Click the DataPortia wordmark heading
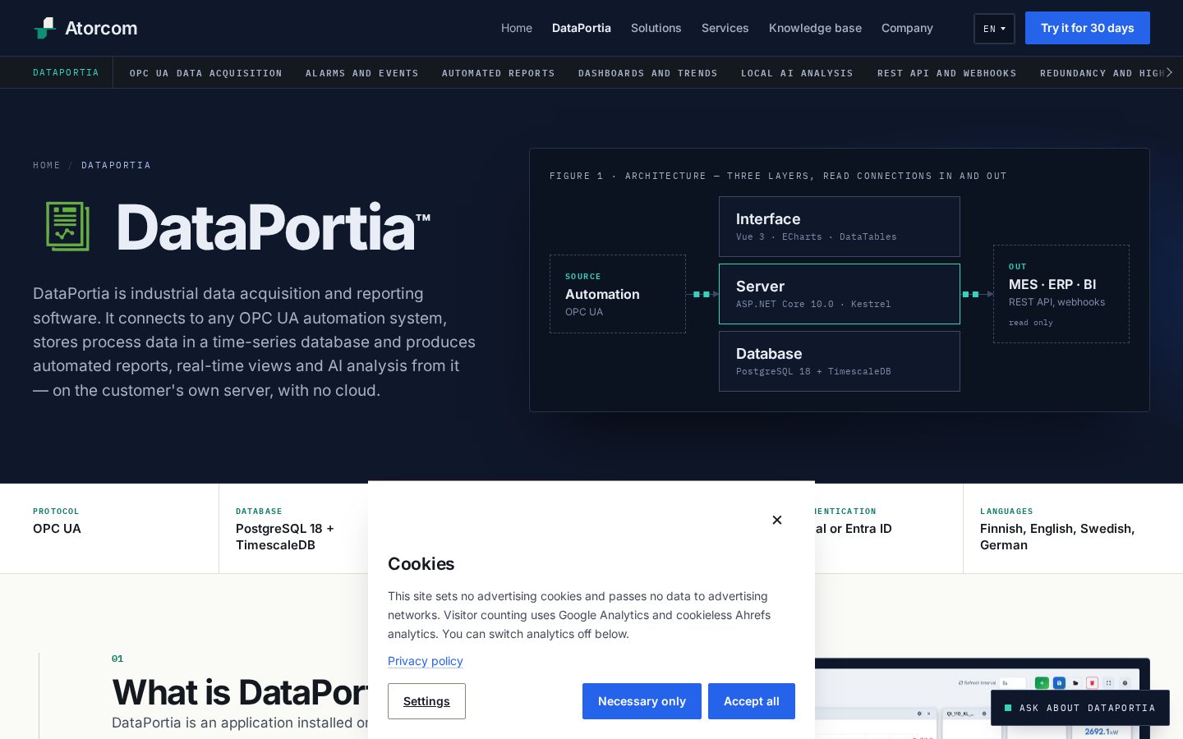The height and width of the screenshot is (739, 1183). click(274, 227)
